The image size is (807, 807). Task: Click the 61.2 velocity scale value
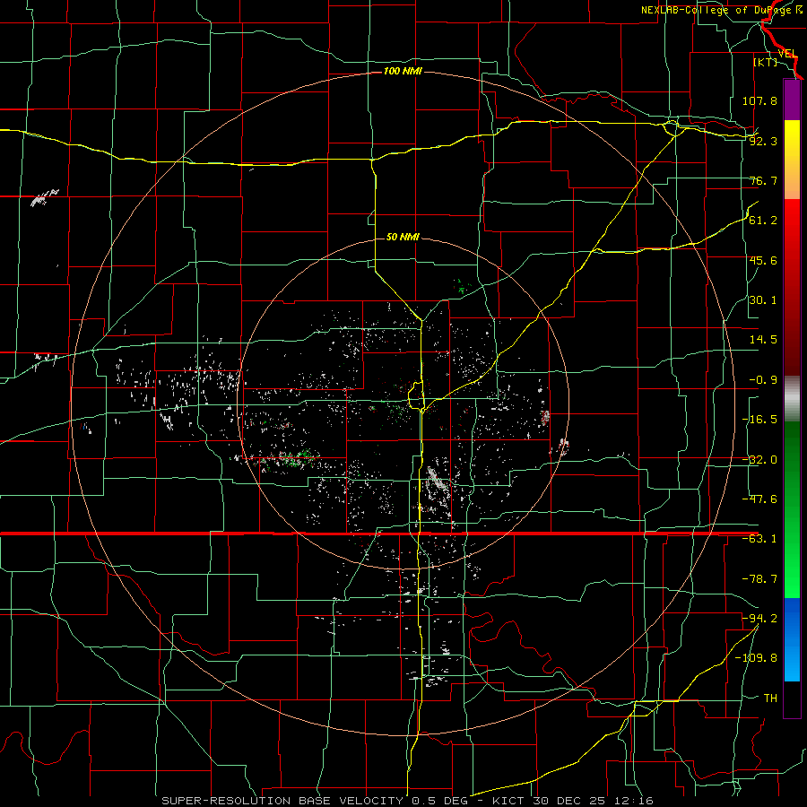coord(763,221)
